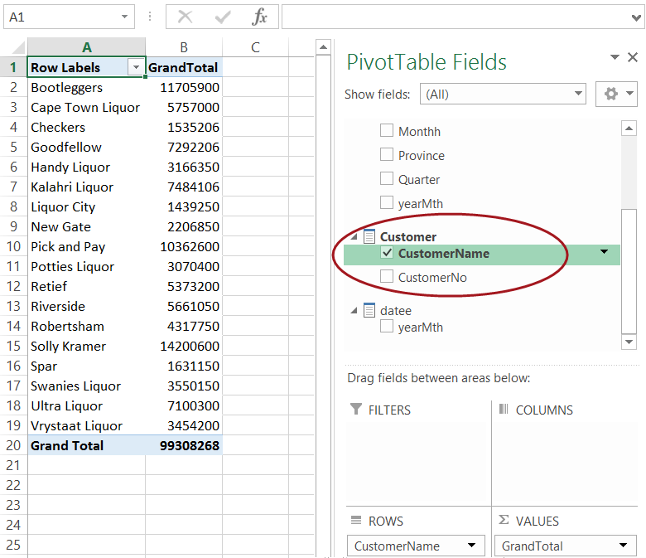The image size is (646, 558).
Task: Open the PivotTable Fields task pane options arrow
Action: click(615, 57)
